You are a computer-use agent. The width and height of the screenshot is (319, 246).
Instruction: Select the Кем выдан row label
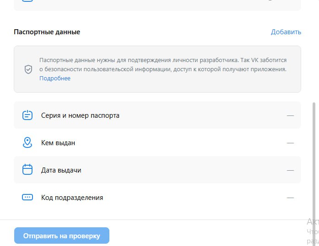point(58,143)
